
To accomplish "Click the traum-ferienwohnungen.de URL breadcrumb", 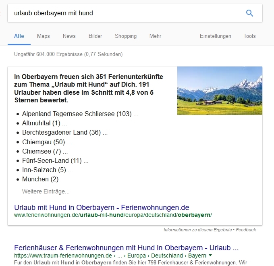I will tap(63, 256).
